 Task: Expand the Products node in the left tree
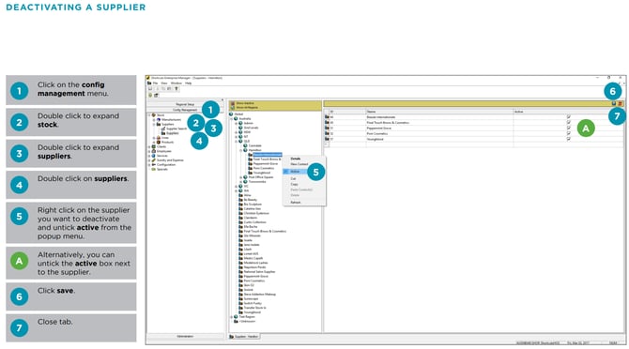click(154, 143)
